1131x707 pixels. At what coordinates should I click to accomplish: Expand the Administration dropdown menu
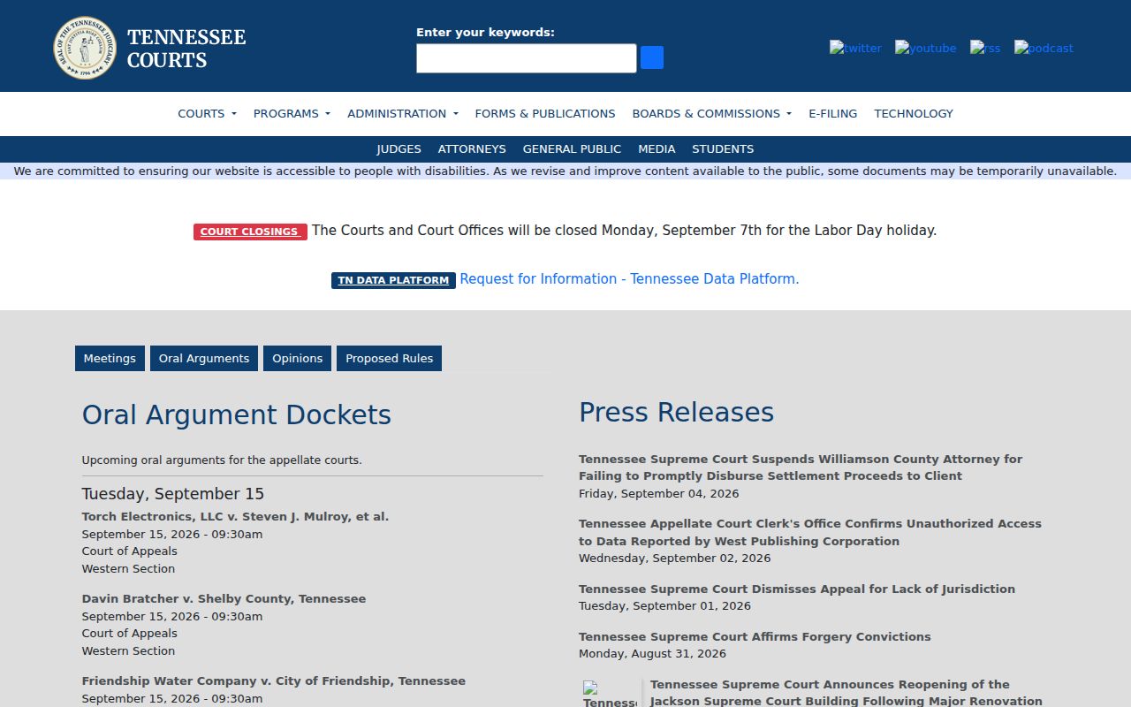403,113
